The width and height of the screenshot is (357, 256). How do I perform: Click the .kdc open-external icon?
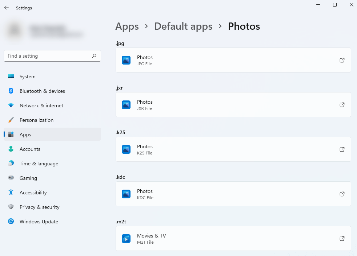point(342,194)
